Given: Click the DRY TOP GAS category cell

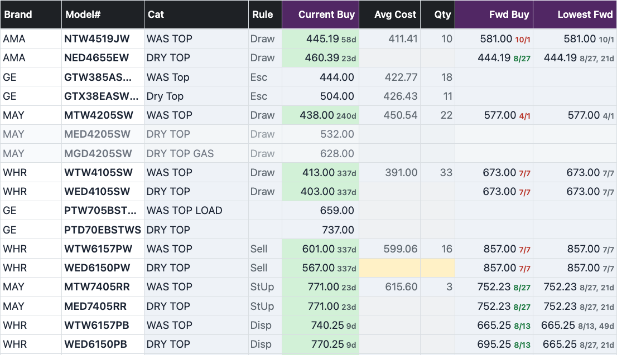Looking at the screenshot, I should click(196, 153).
